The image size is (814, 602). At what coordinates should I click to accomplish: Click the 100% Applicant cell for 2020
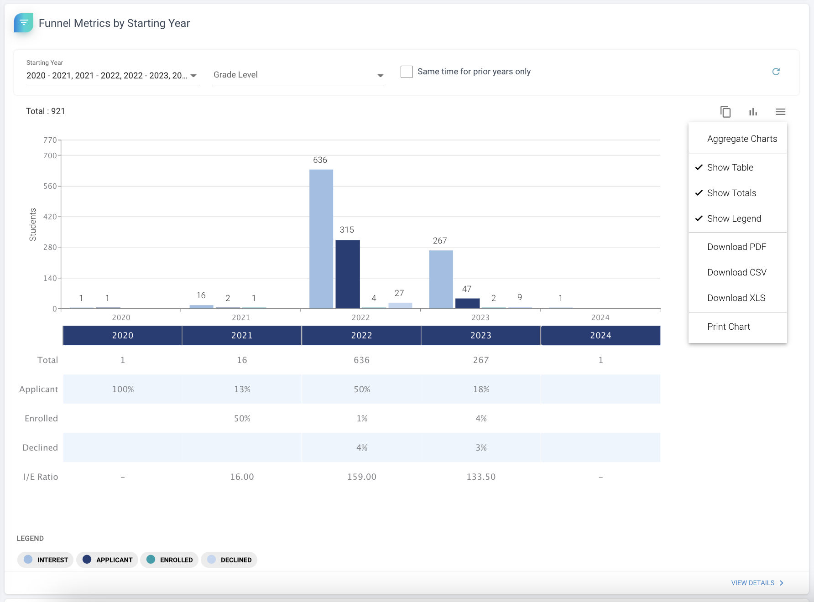click(x=122, y=389)
